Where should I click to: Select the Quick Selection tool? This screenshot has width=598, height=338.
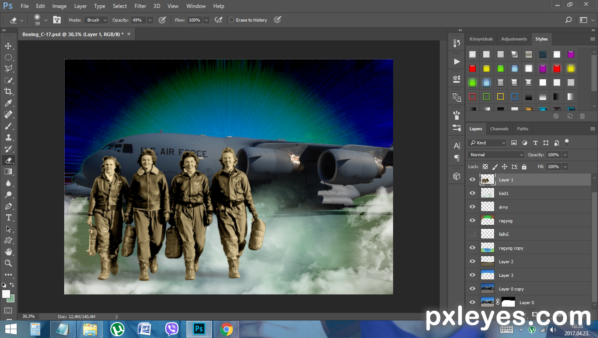[8, 80]
